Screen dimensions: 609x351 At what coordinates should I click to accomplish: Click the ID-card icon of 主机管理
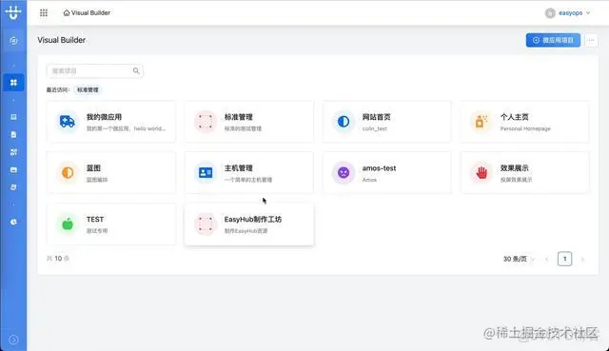click(206, 172)
